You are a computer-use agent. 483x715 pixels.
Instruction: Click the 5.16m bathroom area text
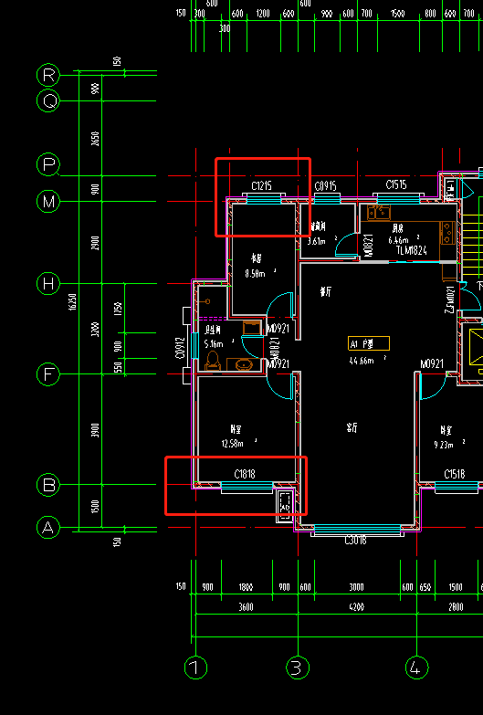click(215, 344)
